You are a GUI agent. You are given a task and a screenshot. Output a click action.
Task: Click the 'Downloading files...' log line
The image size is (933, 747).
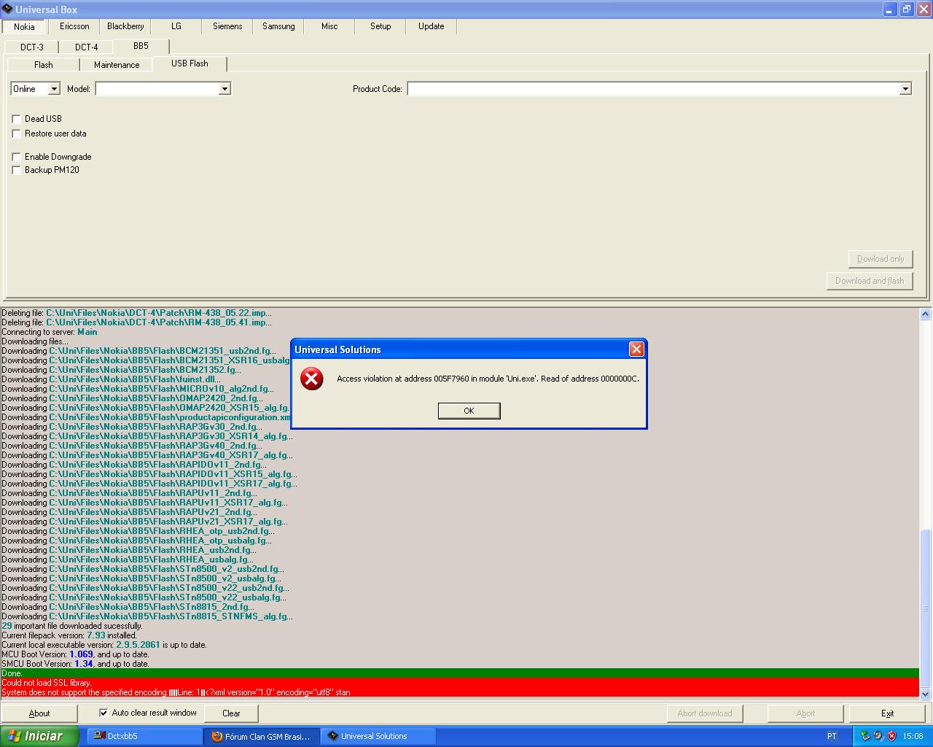(x=35, y=341)
